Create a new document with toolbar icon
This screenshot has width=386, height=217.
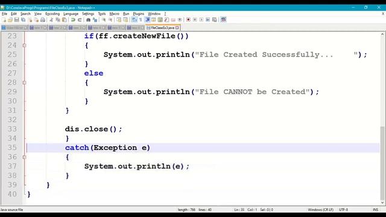click(x=4, y=20)
